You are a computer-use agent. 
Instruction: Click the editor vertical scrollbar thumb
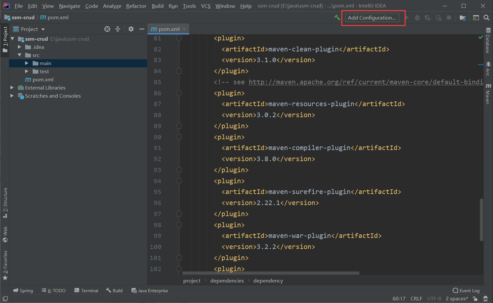[x=481, y=220]
